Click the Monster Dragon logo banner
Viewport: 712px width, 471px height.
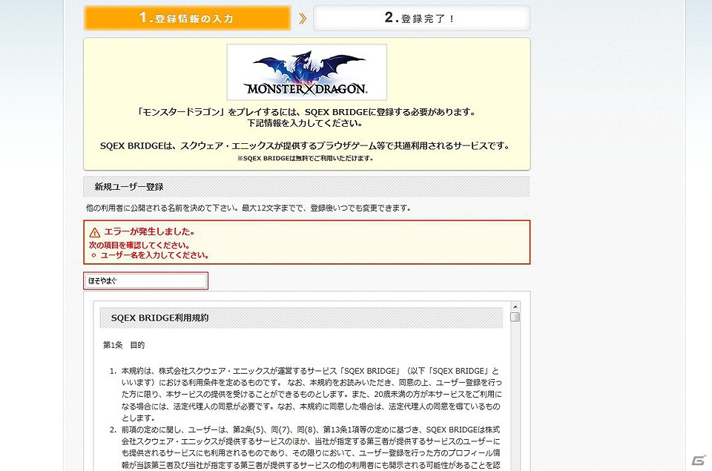pyautogui.click(x=307, y=72)
